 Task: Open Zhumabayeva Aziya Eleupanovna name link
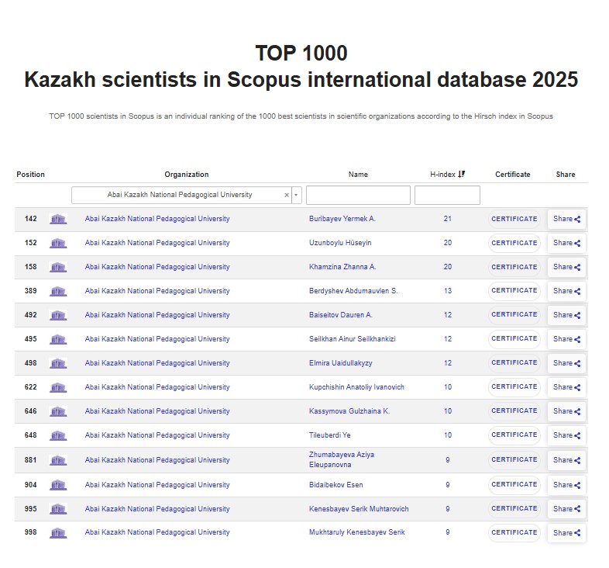tap(342, 459)
